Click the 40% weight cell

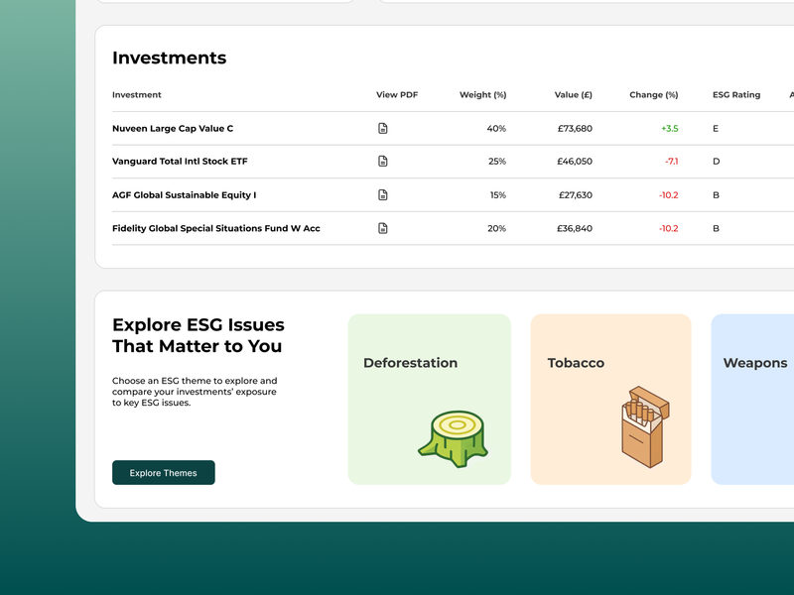496,129
